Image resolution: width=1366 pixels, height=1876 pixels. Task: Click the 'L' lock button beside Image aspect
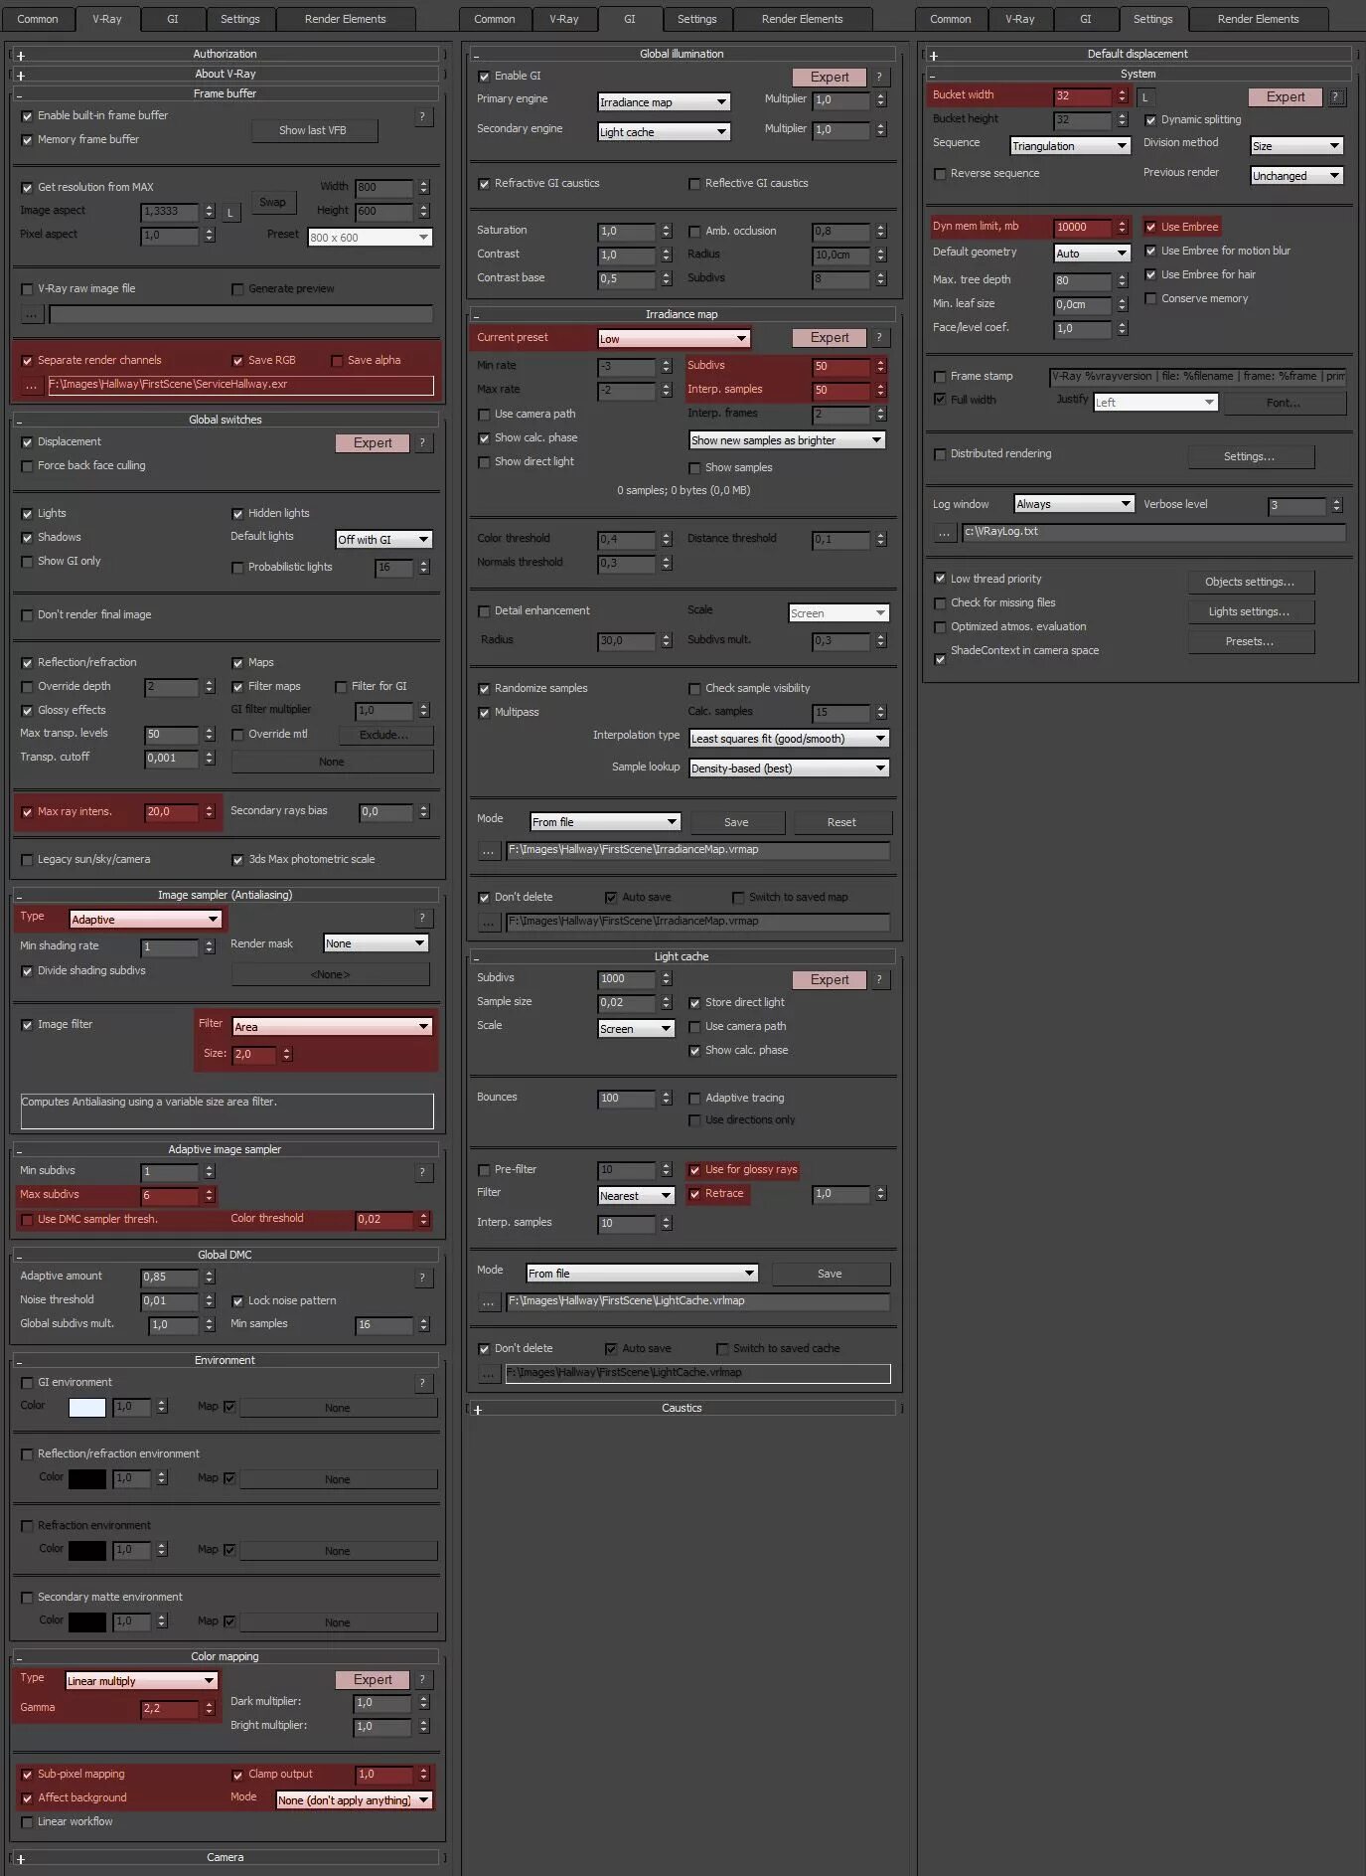[229, 213]
